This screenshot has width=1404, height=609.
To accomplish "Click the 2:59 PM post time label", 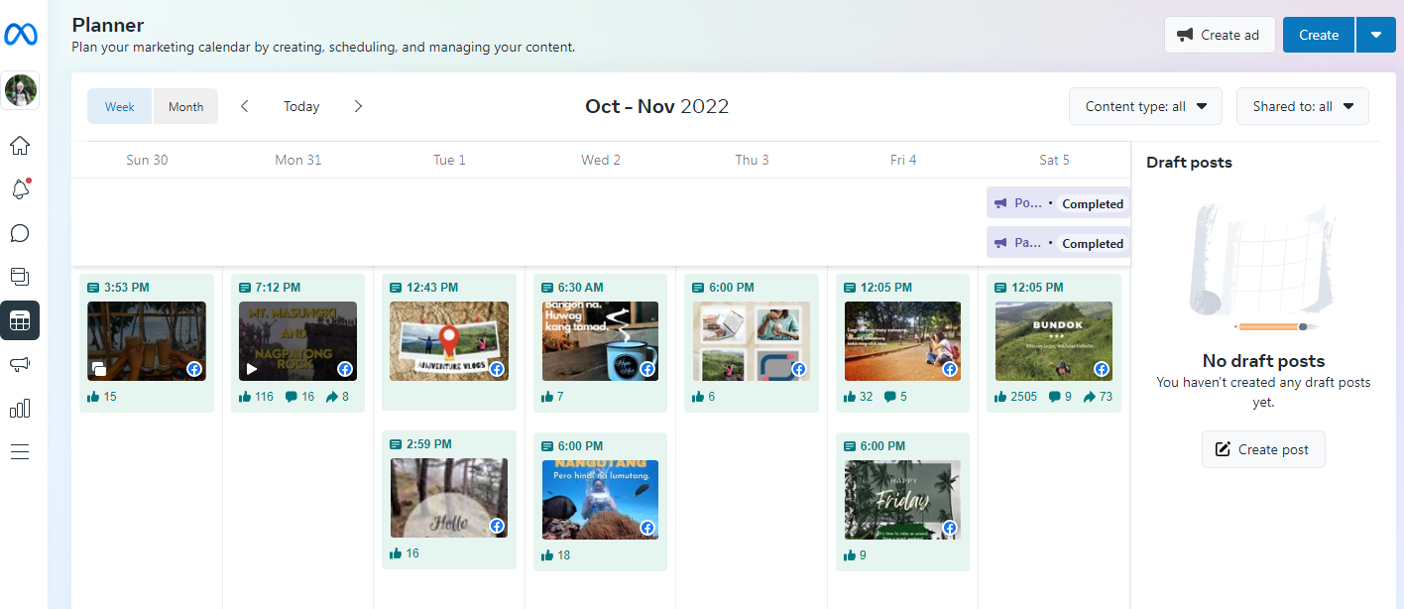I will point(428,444).
